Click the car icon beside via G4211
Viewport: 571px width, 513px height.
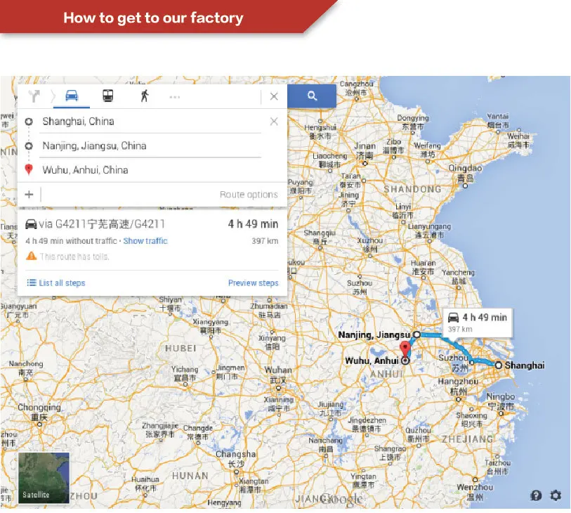31,223
